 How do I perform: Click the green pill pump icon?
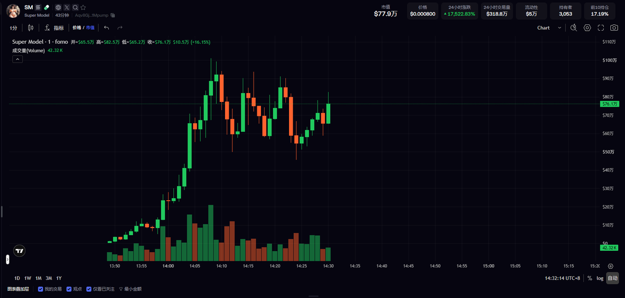coord(46,7)
